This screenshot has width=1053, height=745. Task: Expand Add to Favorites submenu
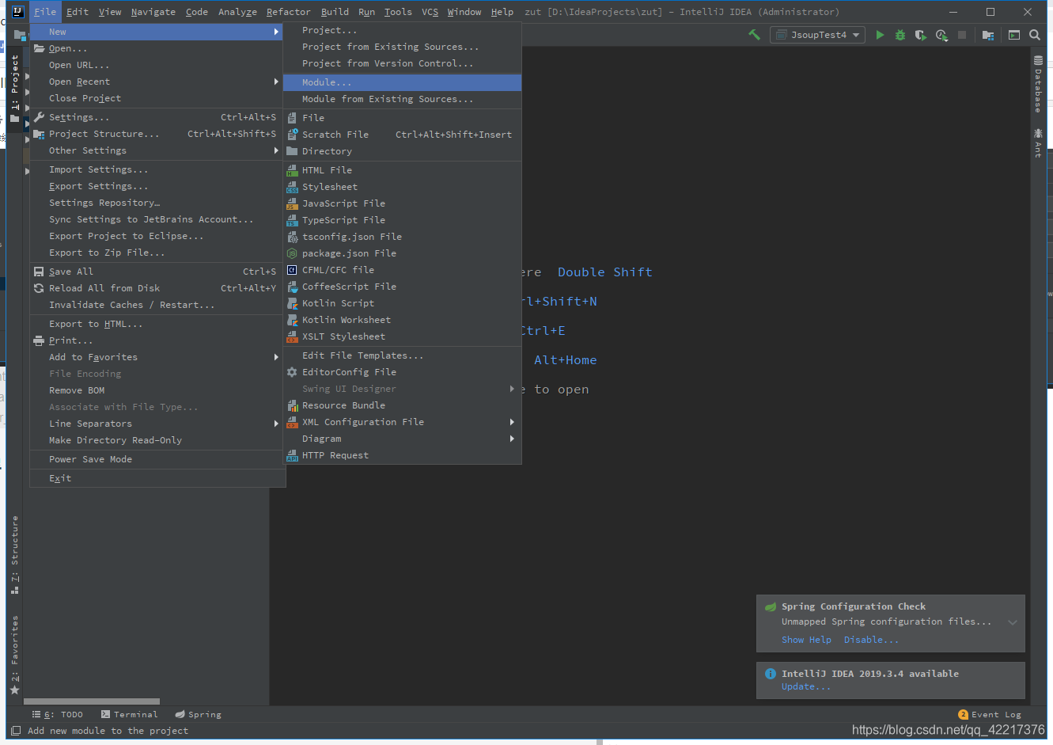click(156, 357)
